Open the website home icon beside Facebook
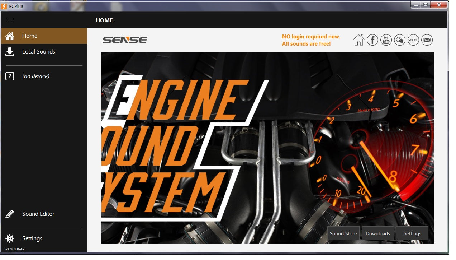This screenshot has height=260, width=456. tap(358, 40)
